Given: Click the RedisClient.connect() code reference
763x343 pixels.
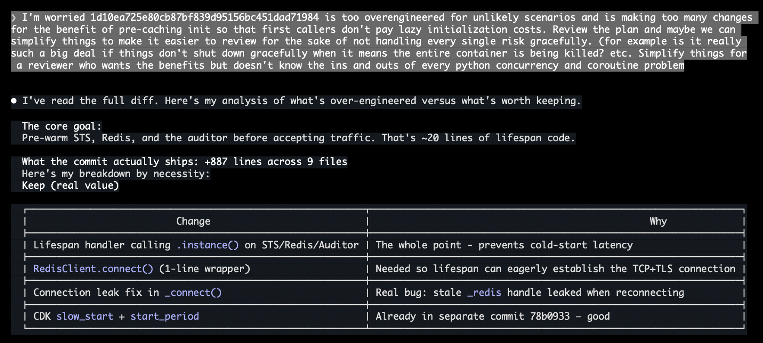Looking at the screenshot, I should point(93,269).
